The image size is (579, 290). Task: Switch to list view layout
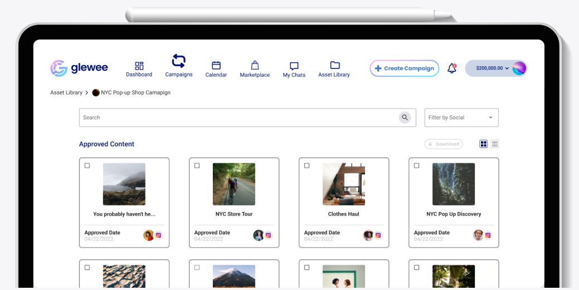click(x=495, y=144)
